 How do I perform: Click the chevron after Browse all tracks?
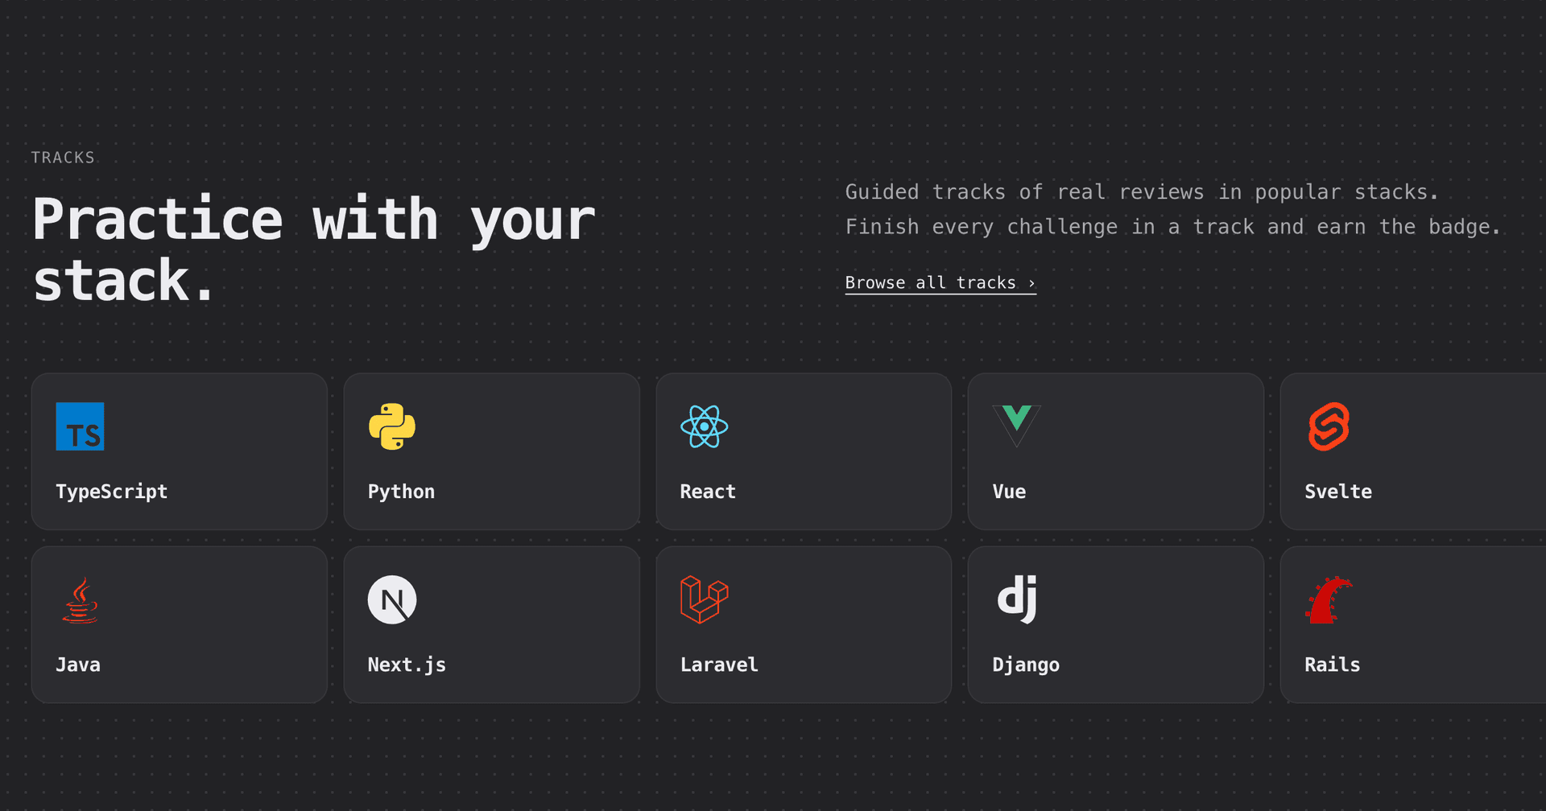[x=1031, y=283]
